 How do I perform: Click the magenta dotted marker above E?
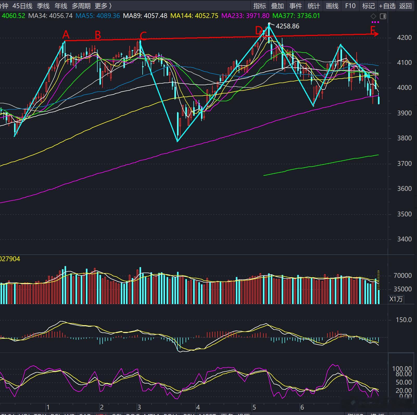375,22
